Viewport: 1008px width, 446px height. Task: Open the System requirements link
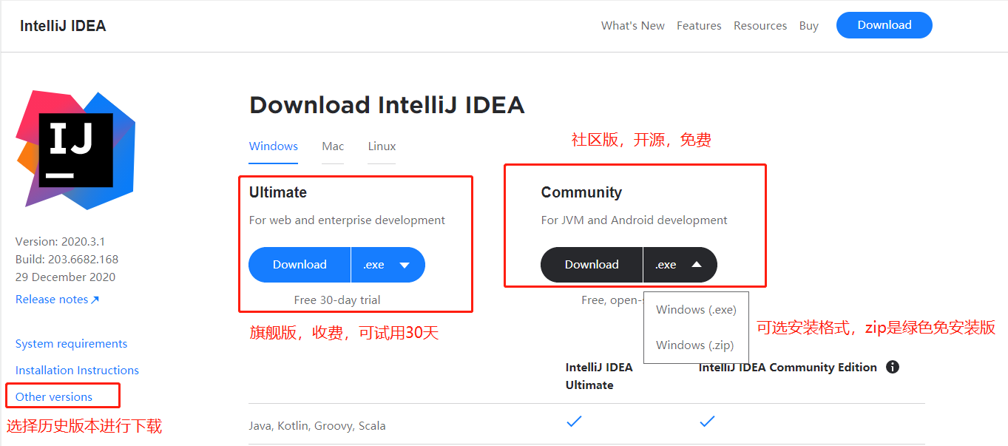(71, 344)
